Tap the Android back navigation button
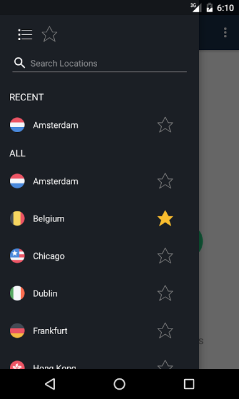The height and width of the screenshot is (399, 239). pyautogui.click(x=50, y=384)
